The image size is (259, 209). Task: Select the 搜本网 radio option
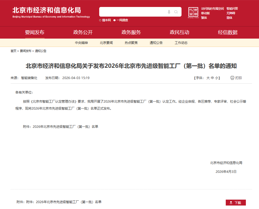click(x=100, y=20)
